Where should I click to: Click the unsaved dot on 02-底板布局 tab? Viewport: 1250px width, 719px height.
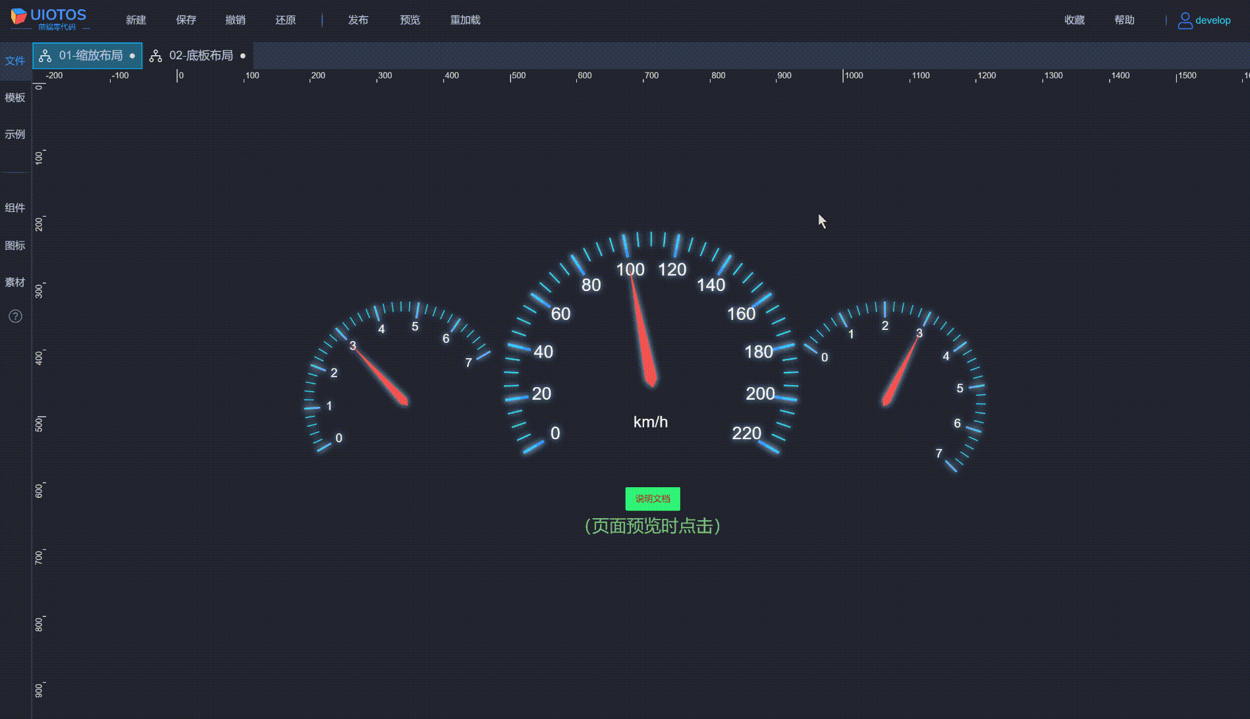coord(243,56)
